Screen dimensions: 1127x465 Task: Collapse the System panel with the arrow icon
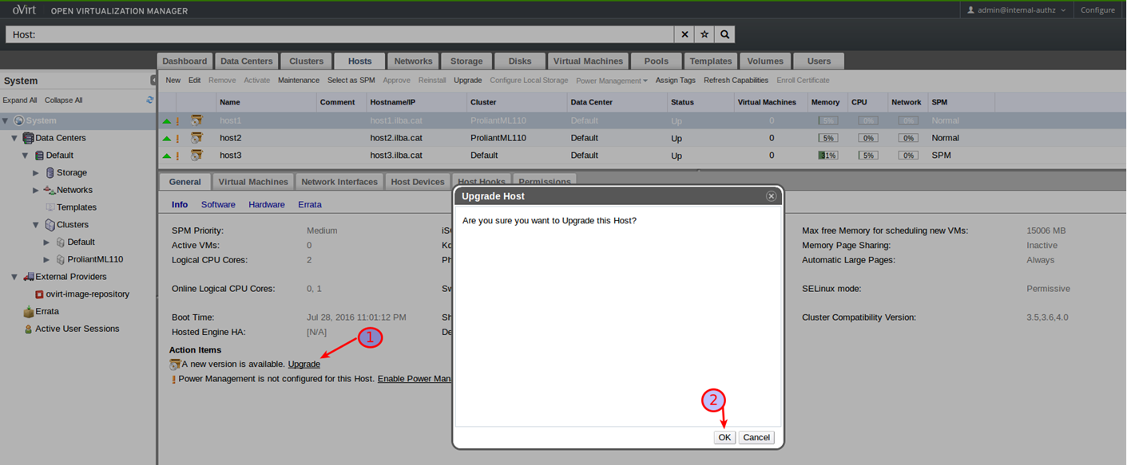(153, 81)
